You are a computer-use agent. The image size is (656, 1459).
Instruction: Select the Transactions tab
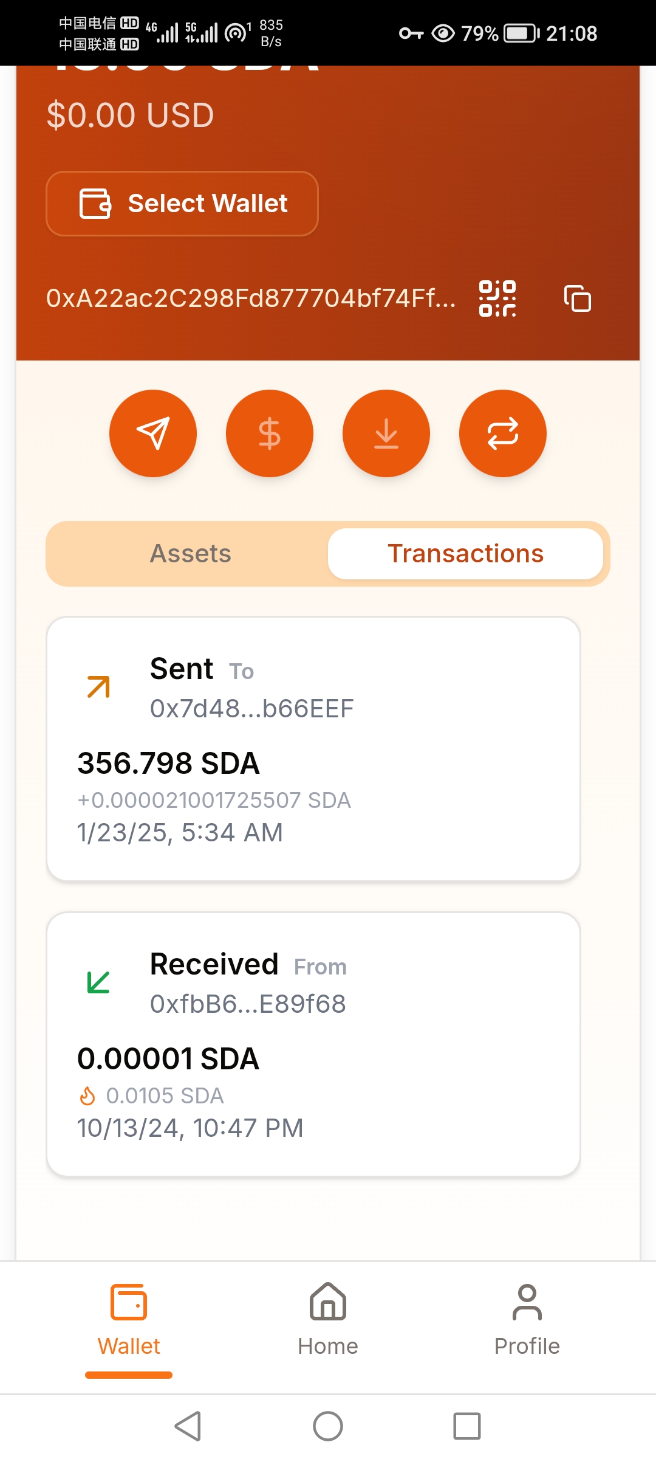point(465,554)
